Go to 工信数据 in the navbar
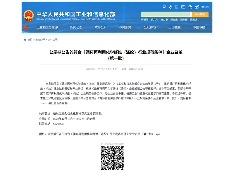 point(174,27)
